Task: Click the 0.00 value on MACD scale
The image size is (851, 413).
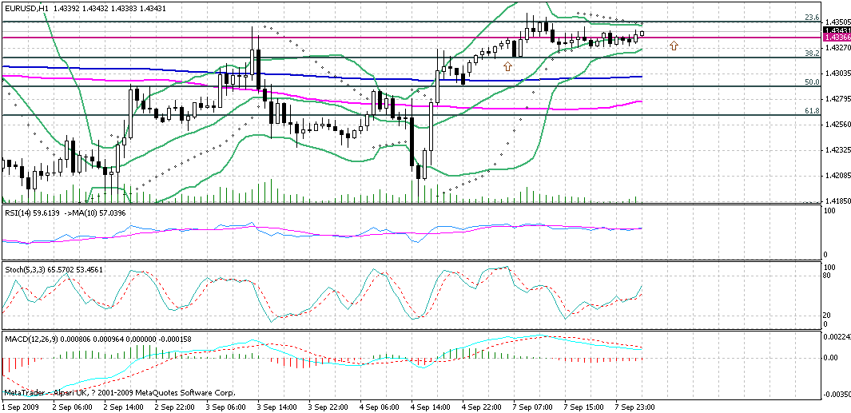Action: pos(832,358)
